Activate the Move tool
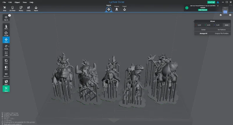 (6, 40)
